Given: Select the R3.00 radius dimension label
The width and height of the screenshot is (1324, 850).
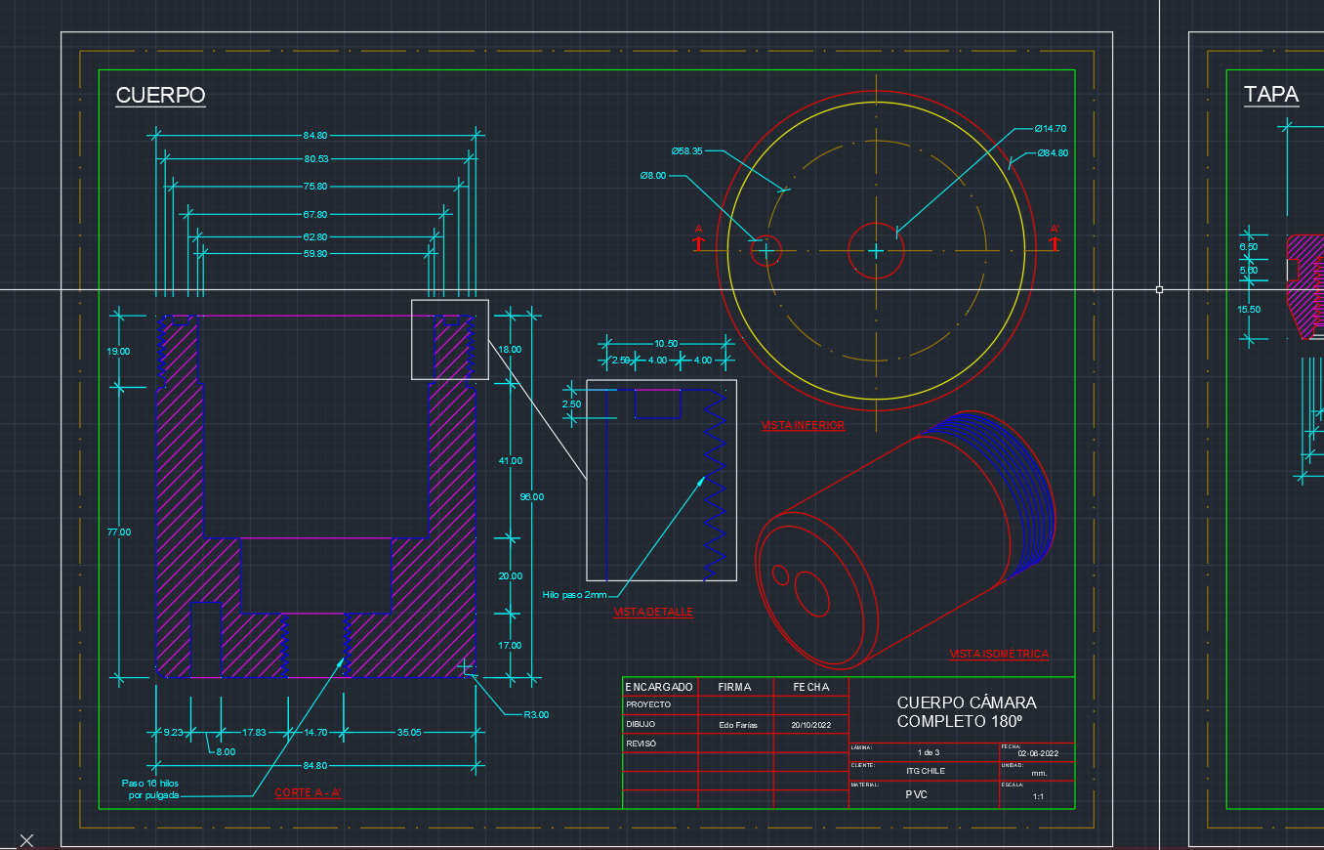Looking at the screenshot, I should tap(536, 714).
